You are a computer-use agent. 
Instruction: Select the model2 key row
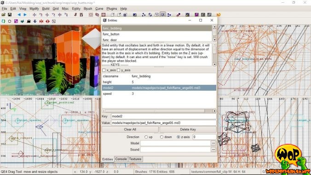[x=159, y=88]
